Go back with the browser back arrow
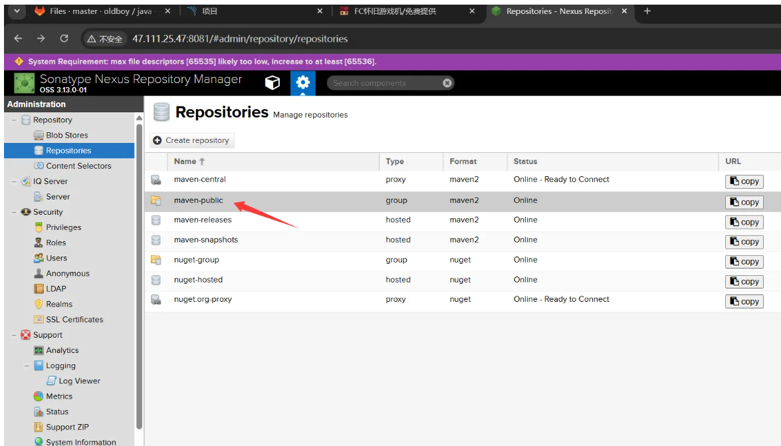Image resolution: width=781 pixels, height=446 pixels. pos(18,39)
